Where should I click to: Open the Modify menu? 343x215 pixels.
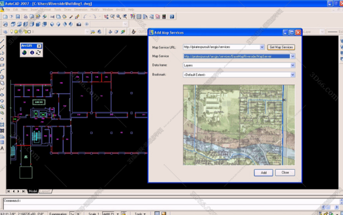point(95,9)
